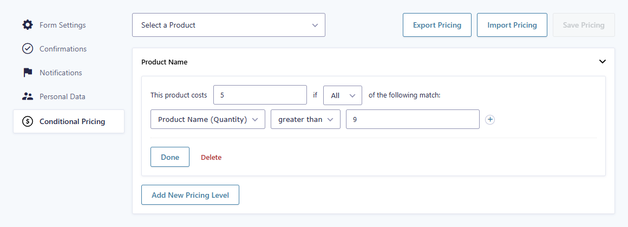Click the red Delete link
The height and width of the screenshot is (227, 628).
pyautogui.click(x=211, y=158)
